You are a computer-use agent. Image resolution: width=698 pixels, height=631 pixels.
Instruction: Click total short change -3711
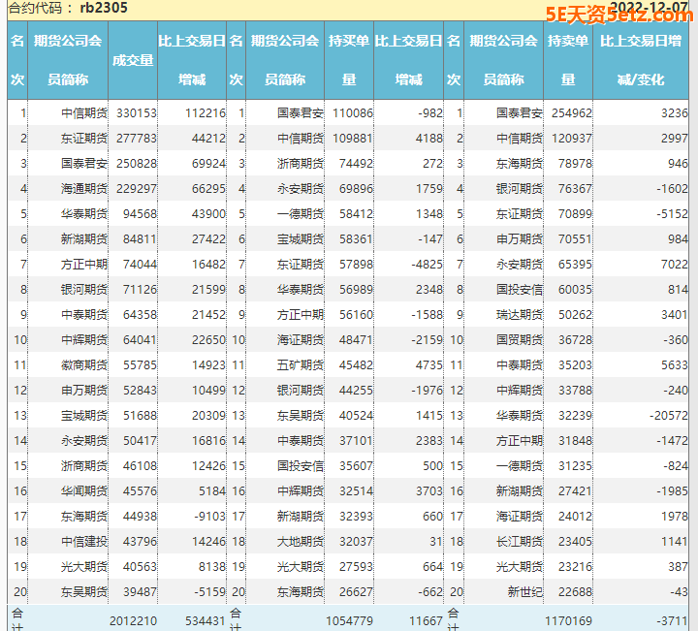672,620
